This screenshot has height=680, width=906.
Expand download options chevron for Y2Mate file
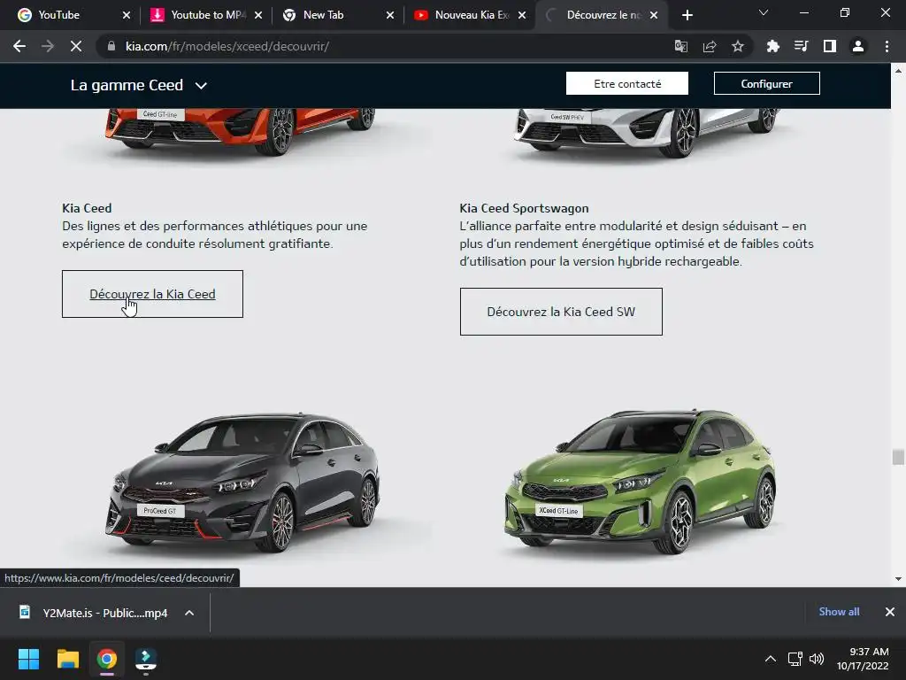pyautogui.click(x=189, y=613)
